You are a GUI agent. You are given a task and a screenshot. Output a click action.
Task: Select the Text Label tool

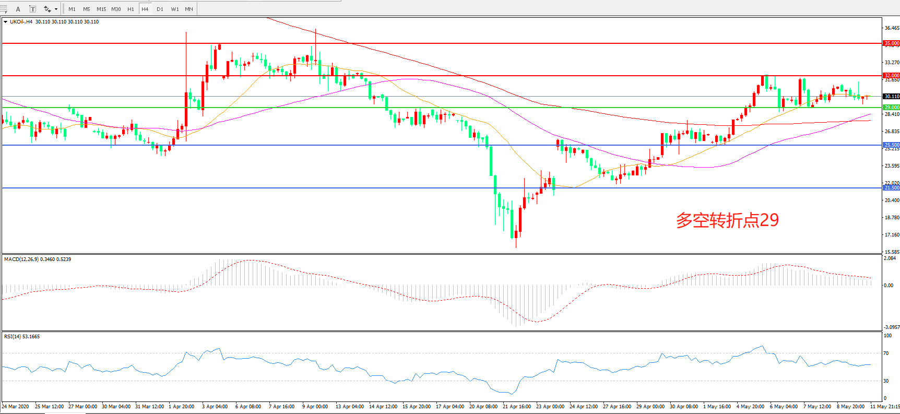click(x=32, y=9)
